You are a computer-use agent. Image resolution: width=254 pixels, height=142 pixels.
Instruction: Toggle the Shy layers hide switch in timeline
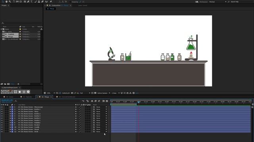click(92, 101)
